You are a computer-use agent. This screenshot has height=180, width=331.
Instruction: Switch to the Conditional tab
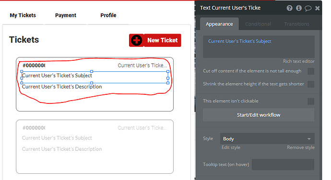(x=258, y=24)
